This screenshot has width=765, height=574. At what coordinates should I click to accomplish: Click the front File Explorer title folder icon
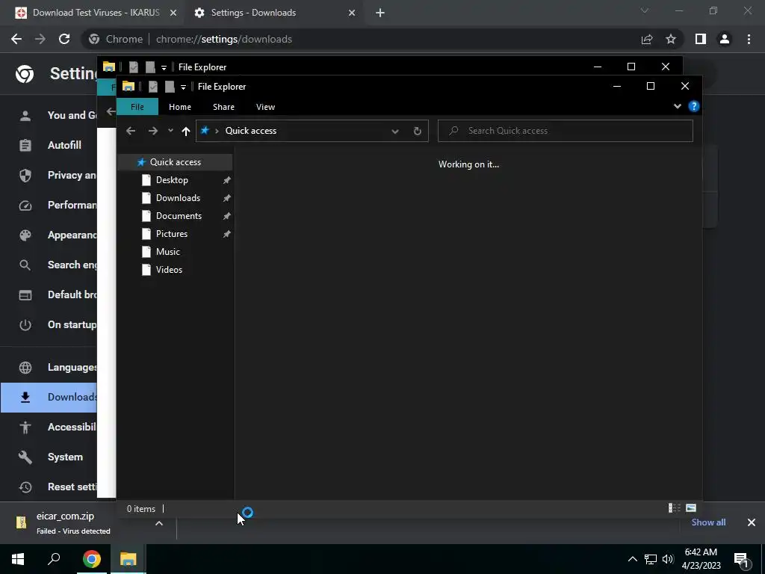pyautogui.click(x=128, y=87)
